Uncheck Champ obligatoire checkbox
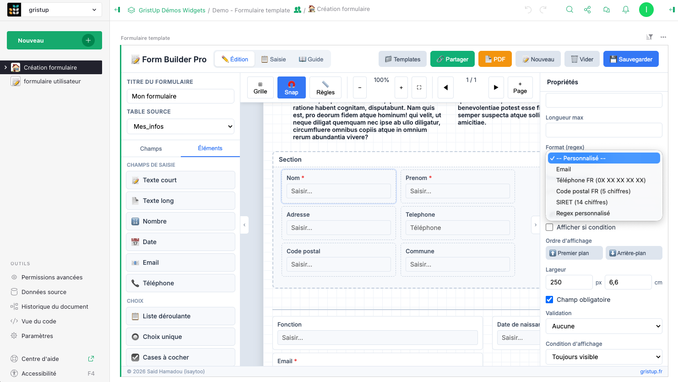 pyautogui.click(x=550, y=300)
